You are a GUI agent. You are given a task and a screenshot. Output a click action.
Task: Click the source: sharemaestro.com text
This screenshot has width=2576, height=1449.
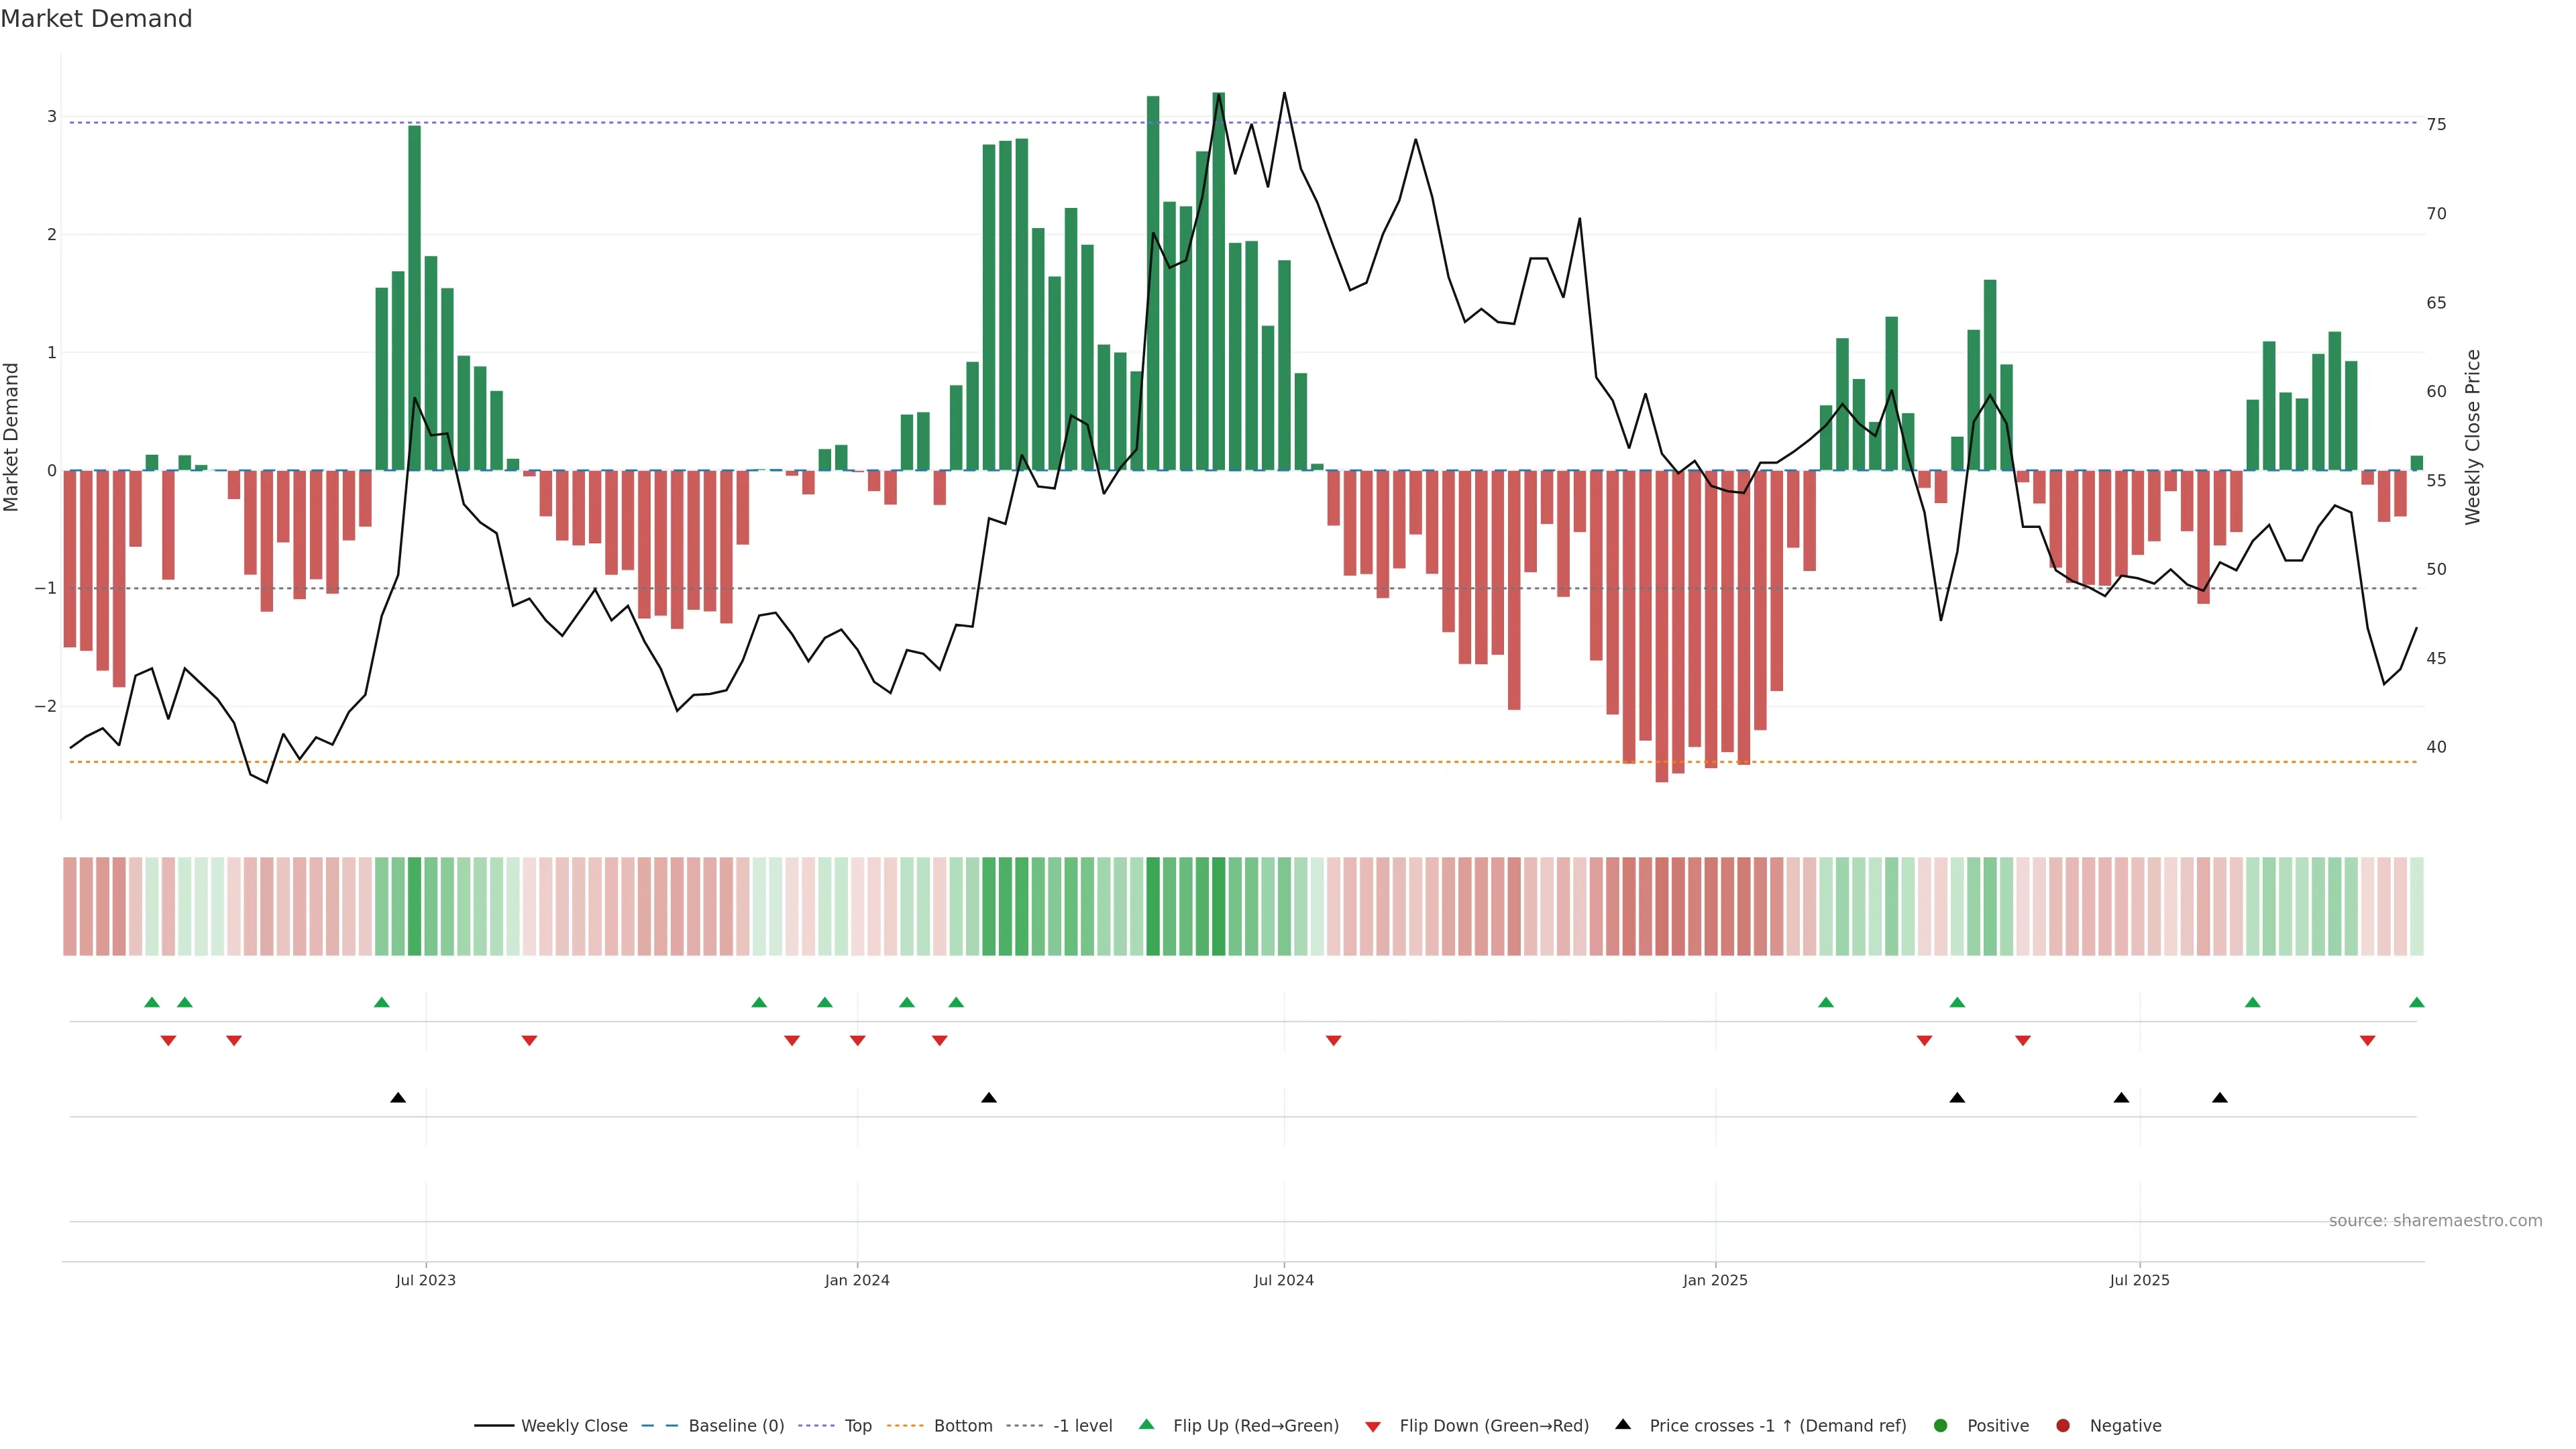2435,1220
